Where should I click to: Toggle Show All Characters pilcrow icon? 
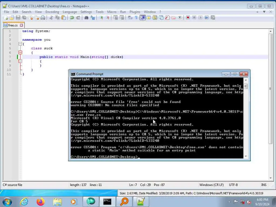point(136,18)
